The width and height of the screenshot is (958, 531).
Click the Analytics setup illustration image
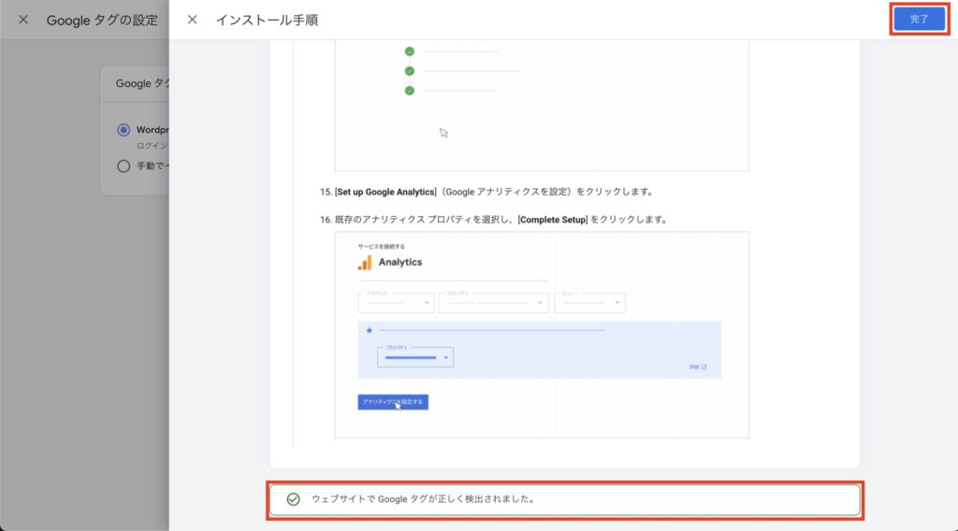(542, 335)
